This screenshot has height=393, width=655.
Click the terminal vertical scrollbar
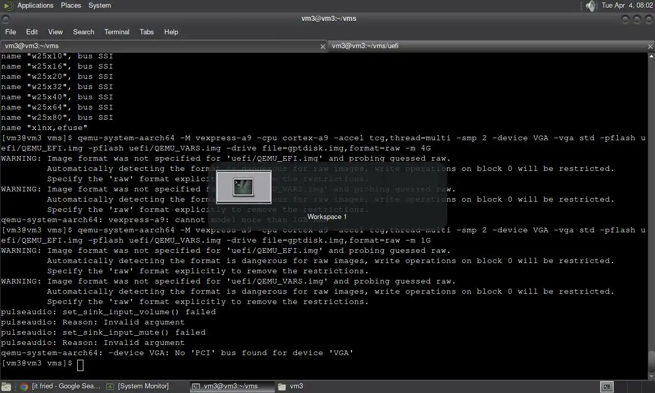click(651, 216)
